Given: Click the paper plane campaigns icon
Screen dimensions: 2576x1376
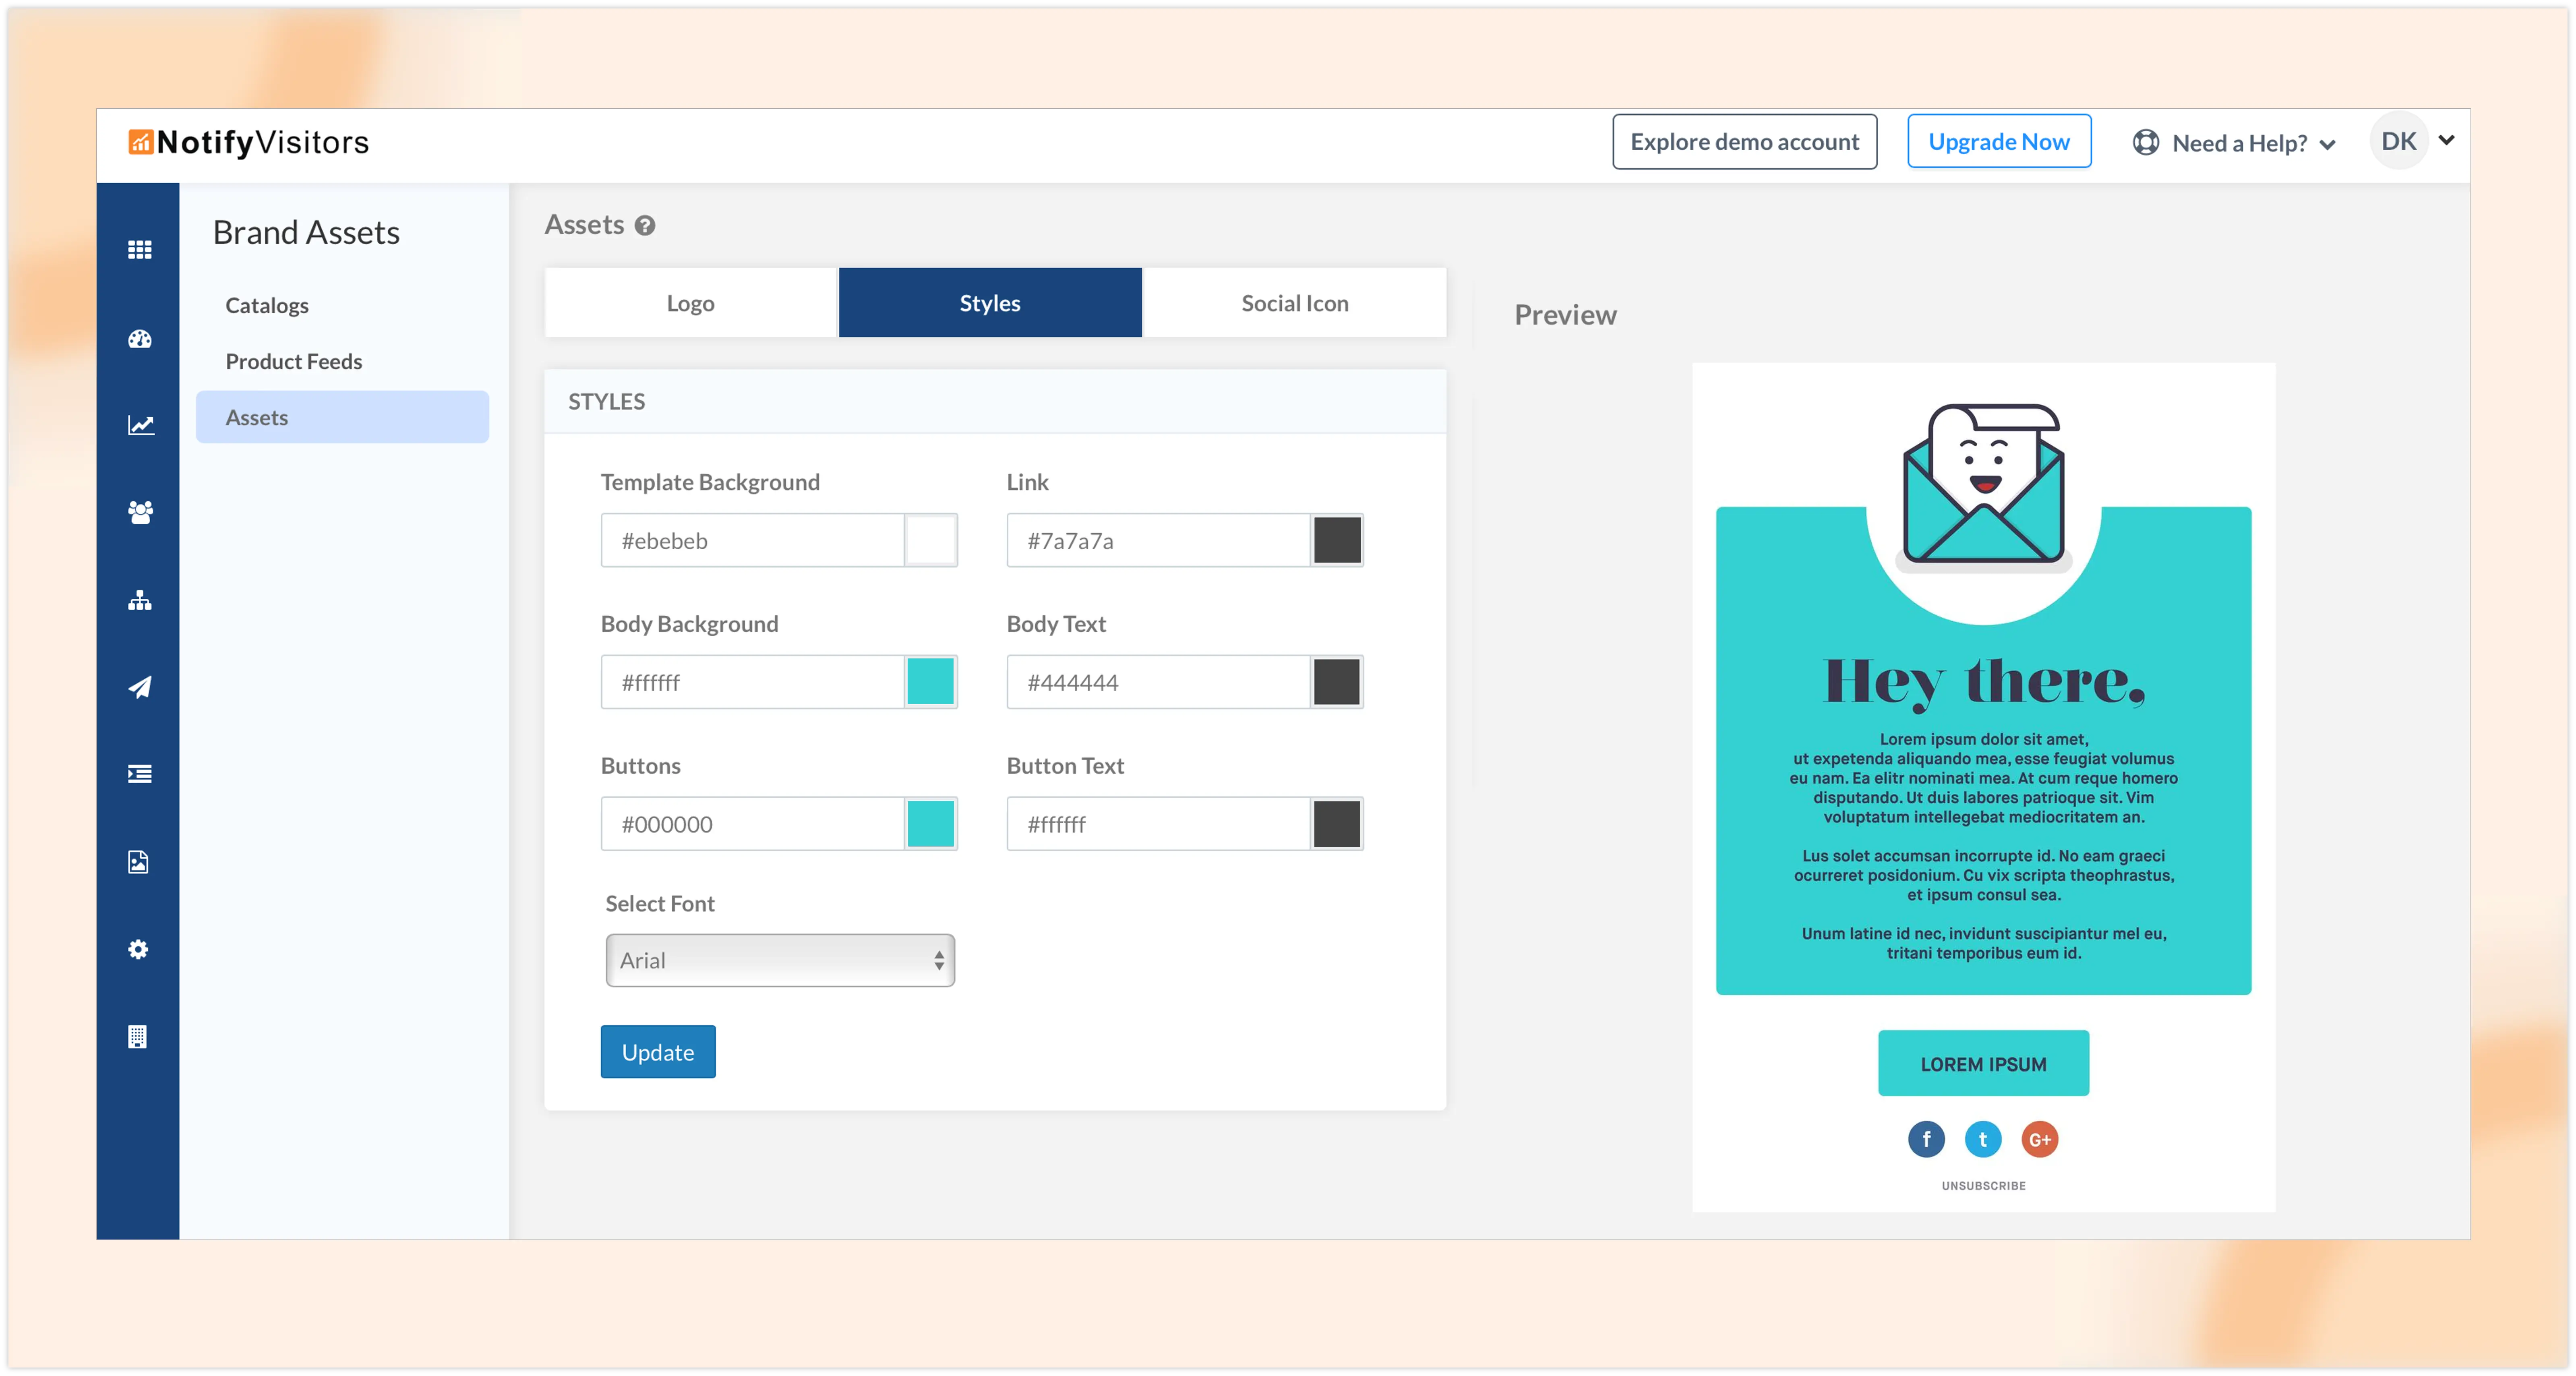Looking at the screenshot, I should tap(140, 687).
